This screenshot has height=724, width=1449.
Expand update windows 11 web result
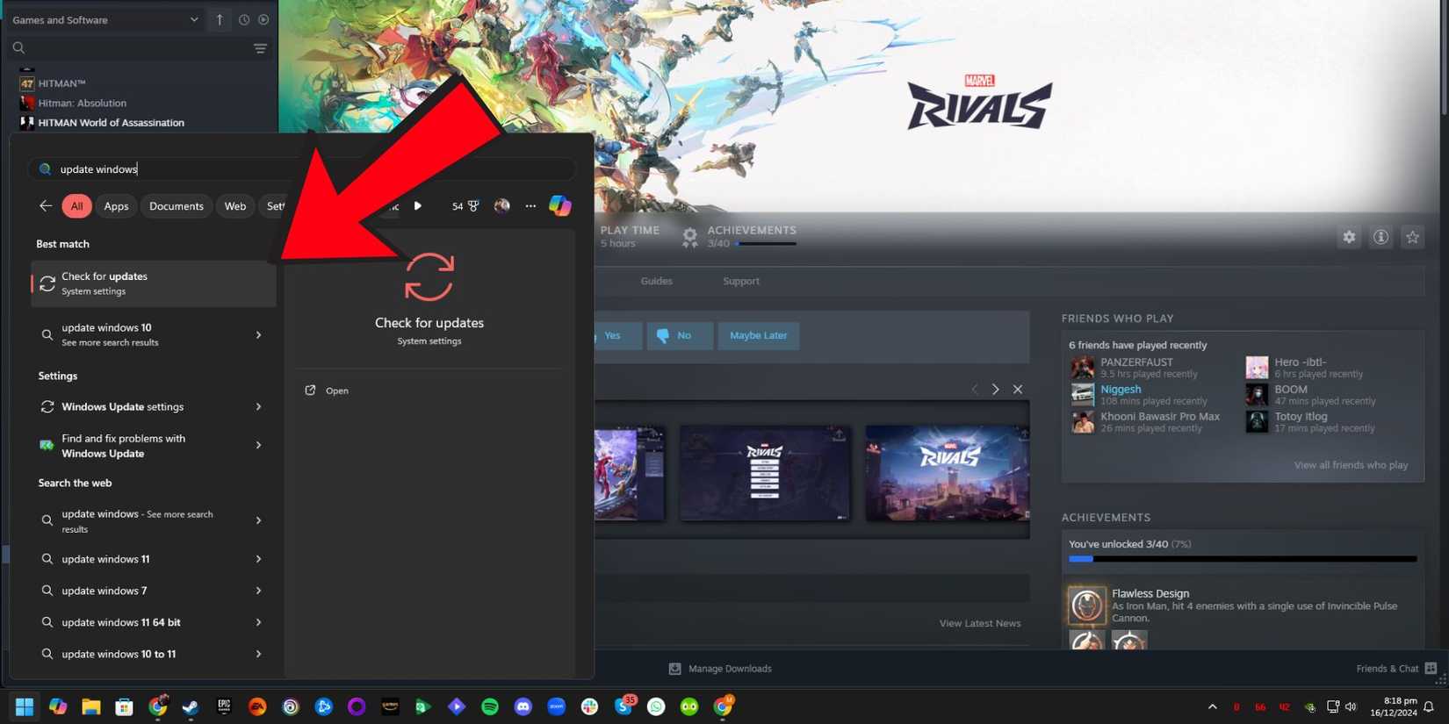click(258, 559)
